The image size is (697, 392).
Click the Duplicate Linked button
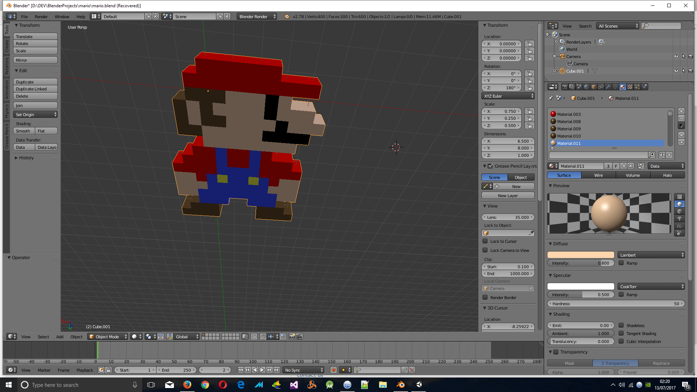coord(36,89)
